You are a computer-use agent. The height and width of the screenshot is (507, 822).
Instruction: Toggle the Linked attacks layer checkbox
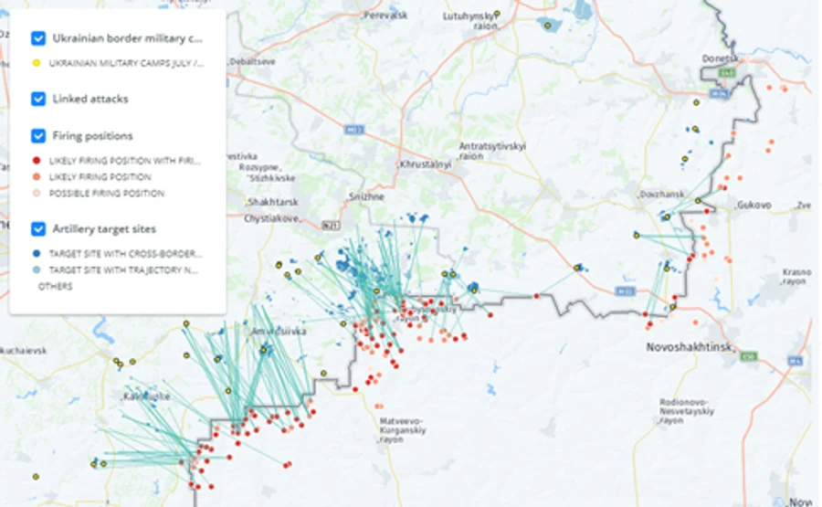point(38,99)
